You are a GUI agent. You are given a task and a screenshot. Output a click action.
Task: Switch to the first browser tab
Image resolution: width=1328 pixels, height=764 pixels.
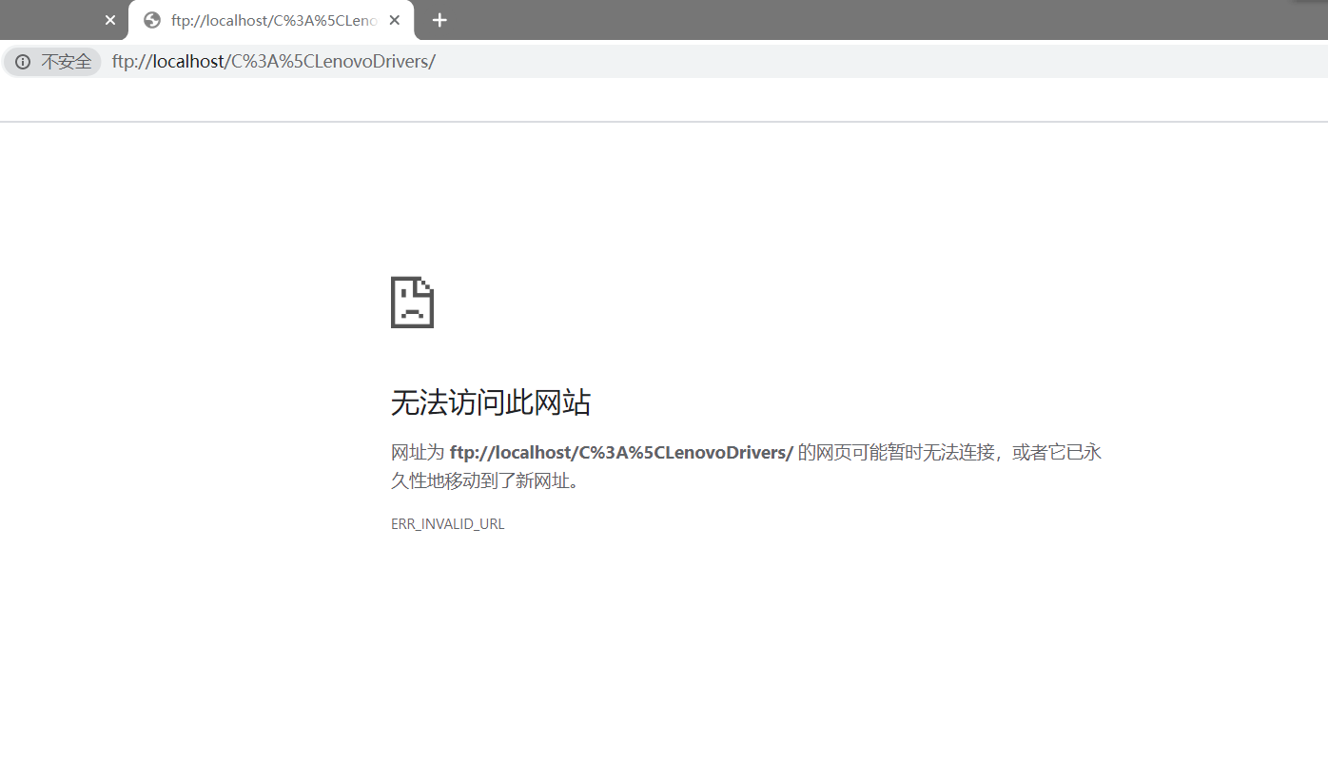pos(57,19)
